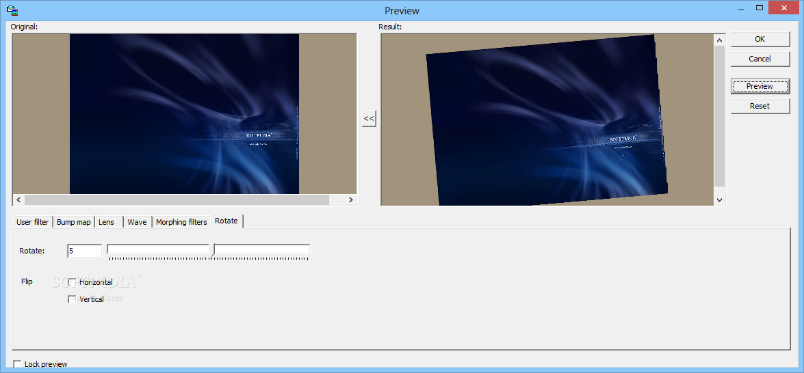Viewport: 804px width, 373px height.
Task: Click the Cancel button
Action: tap(760, 59)
